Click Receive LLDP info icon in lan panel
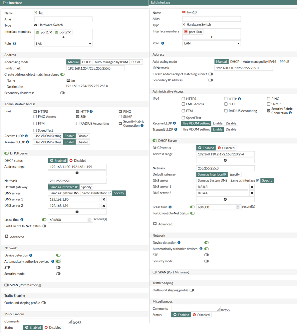The image size is (297, 333). click(26, 136)
